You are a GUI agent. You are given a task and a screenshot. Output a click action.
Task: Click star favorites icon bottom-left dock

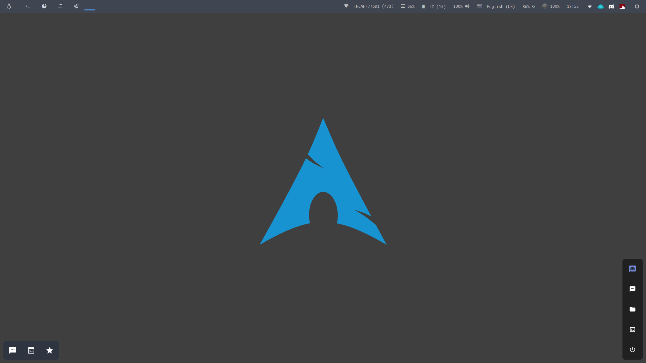[49, 350]
